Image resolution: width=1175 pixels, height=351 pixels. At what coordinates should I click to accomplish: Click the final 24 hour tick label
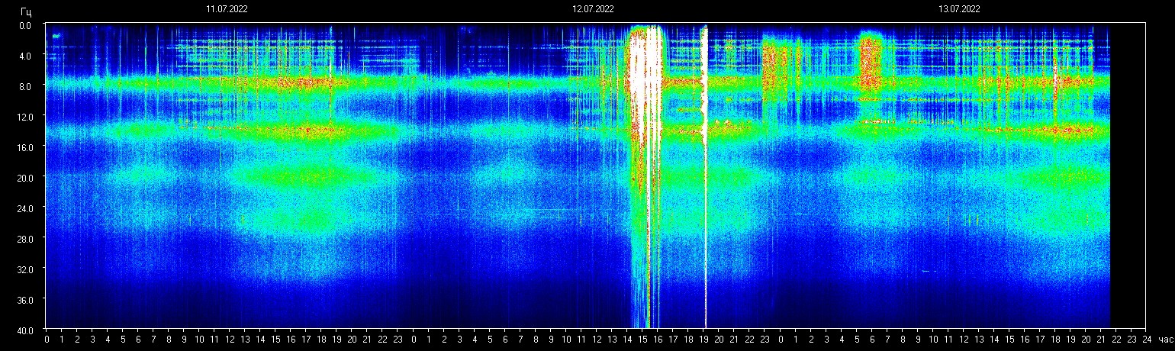[1147, 339]
